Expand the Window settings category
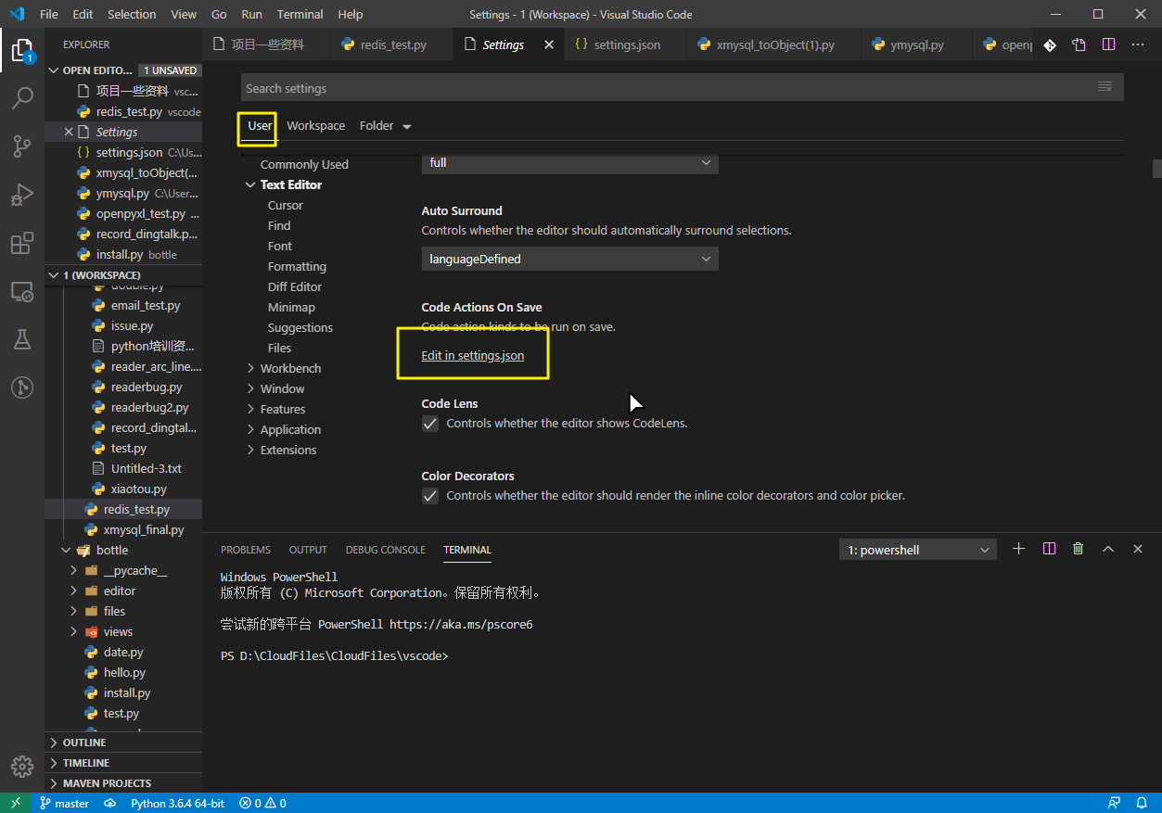This screenshot has width=1162, height=813. (x=250, y=388)
